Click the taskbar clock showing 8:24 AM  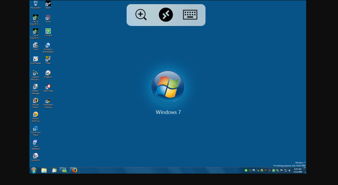[298, 170]
